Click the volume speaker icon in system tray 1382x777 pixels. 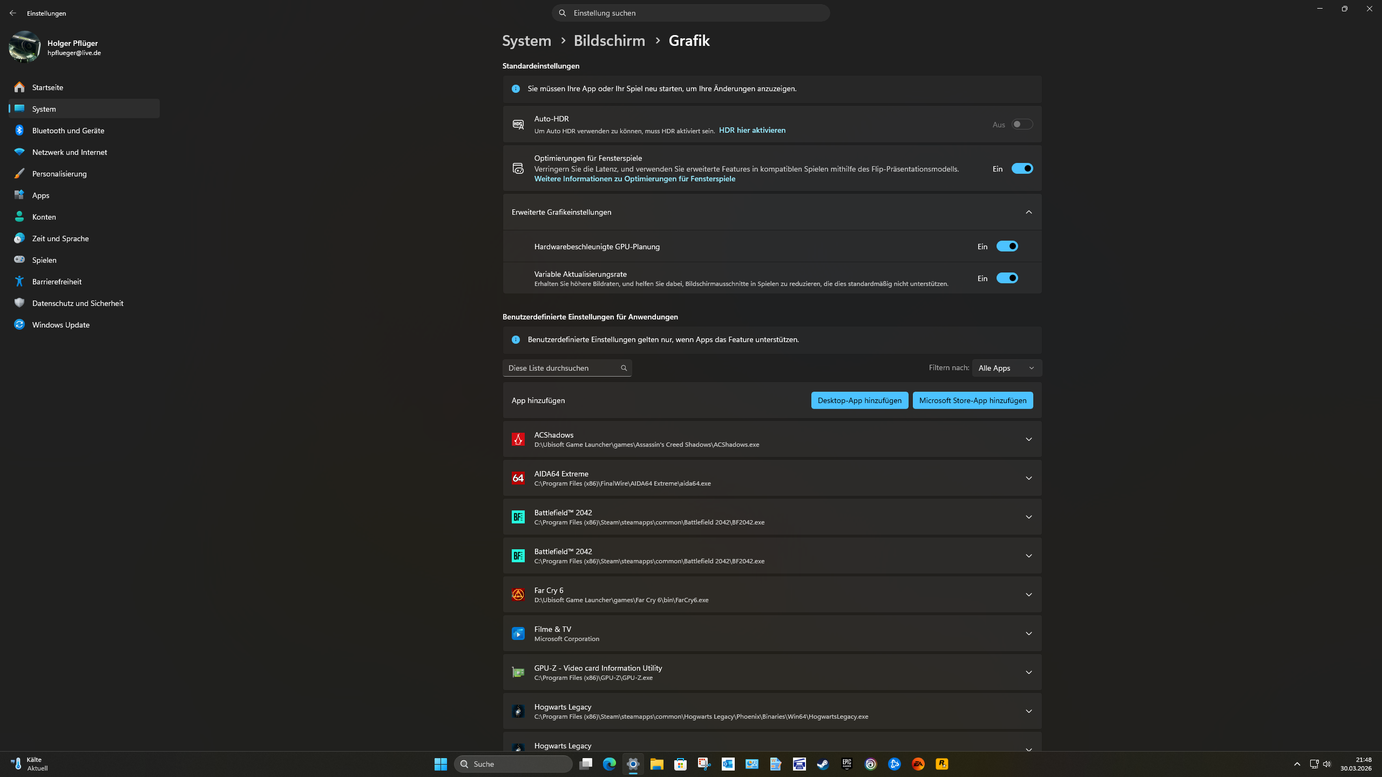pyautogui.click(x=1327, y=764)
